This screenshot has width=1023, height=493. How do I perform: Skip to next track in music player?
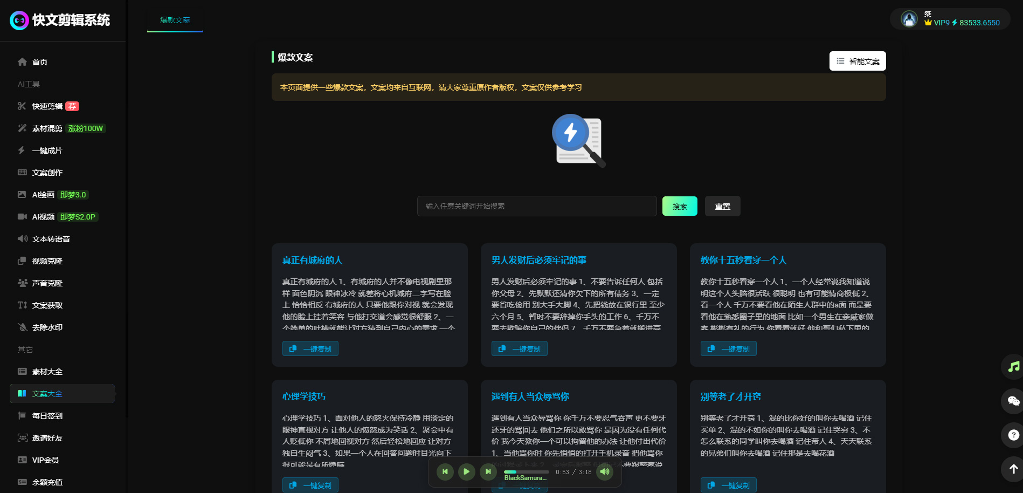(488, 471)
